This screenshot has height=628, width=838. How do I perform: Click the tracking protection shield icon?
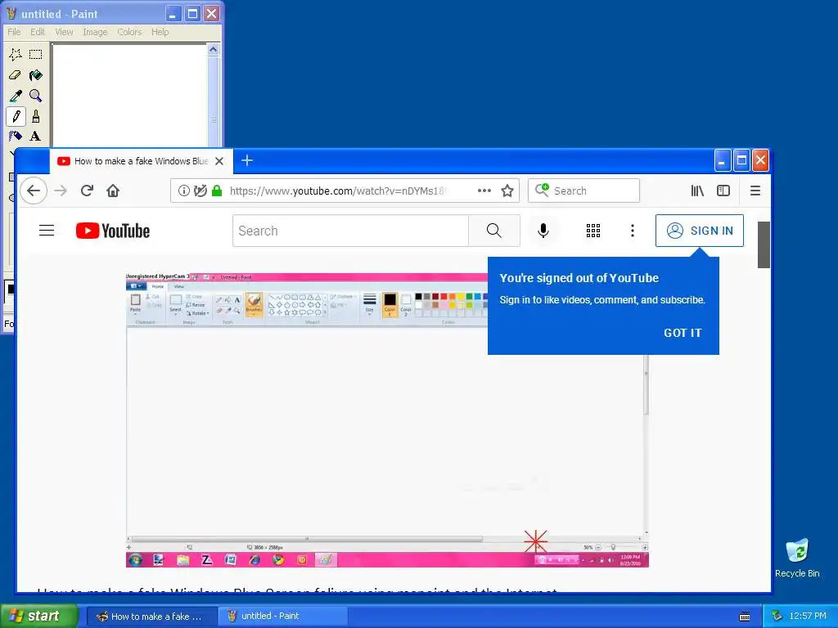(x=200, y=191)
